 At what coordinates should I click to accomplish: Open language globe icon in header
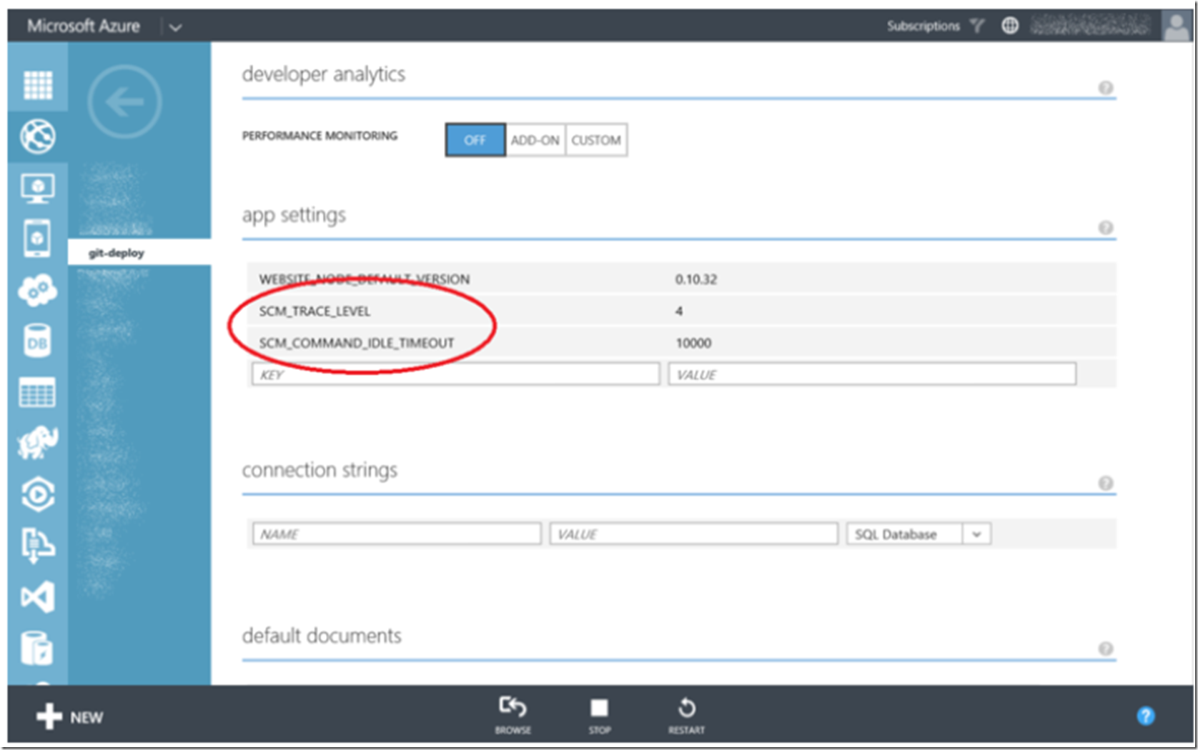pos(1009,26)
